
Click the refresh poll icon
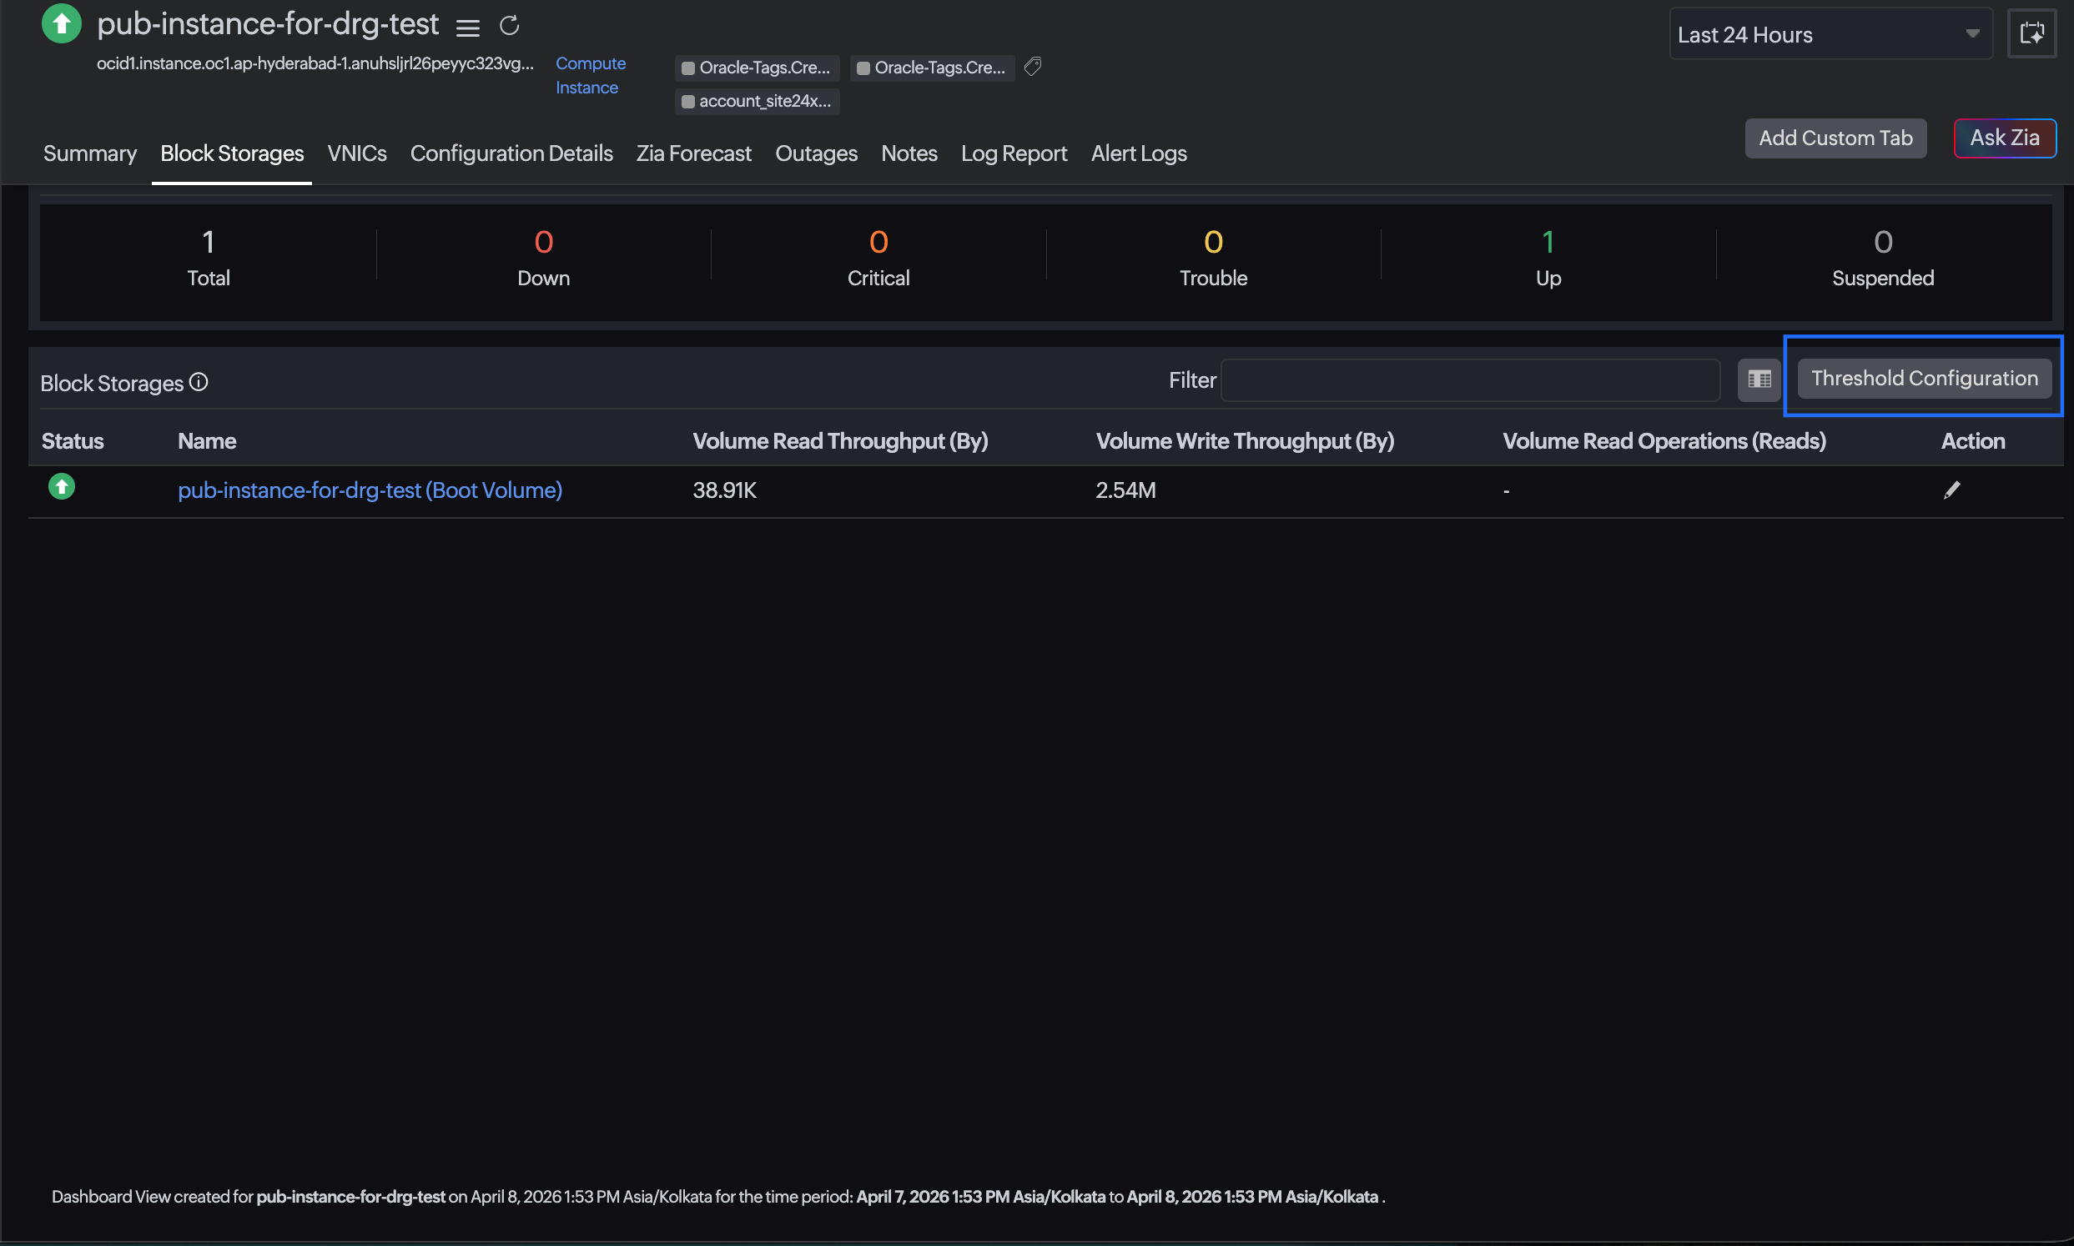(509, 26)
